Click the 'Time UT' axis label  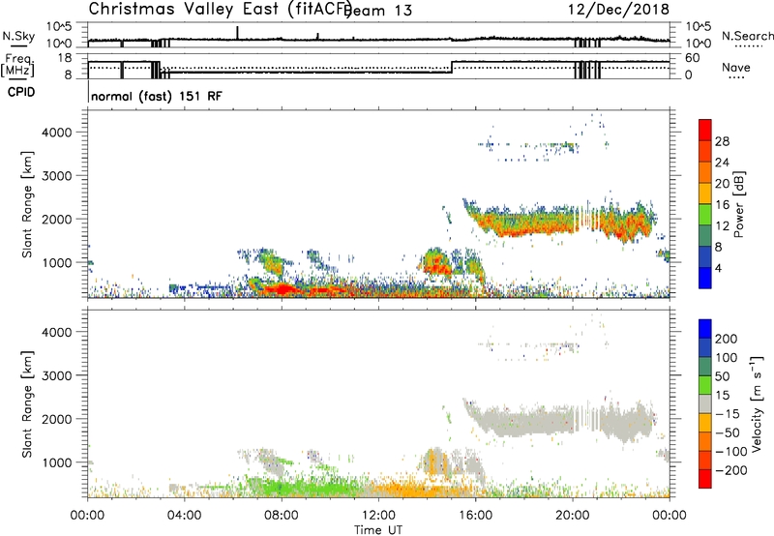[378, 530]
